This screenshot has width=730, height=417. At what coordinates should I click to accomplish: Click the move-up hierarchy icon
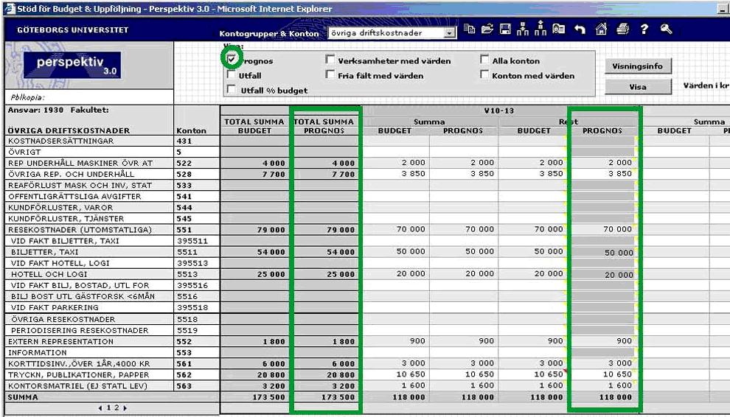tap(540, 29)
